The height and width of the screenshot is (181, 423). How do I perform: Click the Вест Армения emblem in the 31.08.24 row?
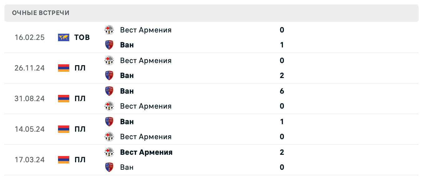pyautogui.click(x=109, y=106)
